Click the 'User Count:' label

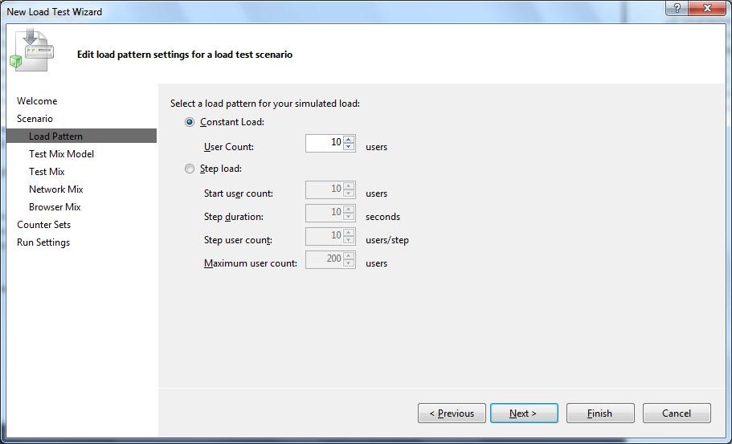[x=229, y=146]
